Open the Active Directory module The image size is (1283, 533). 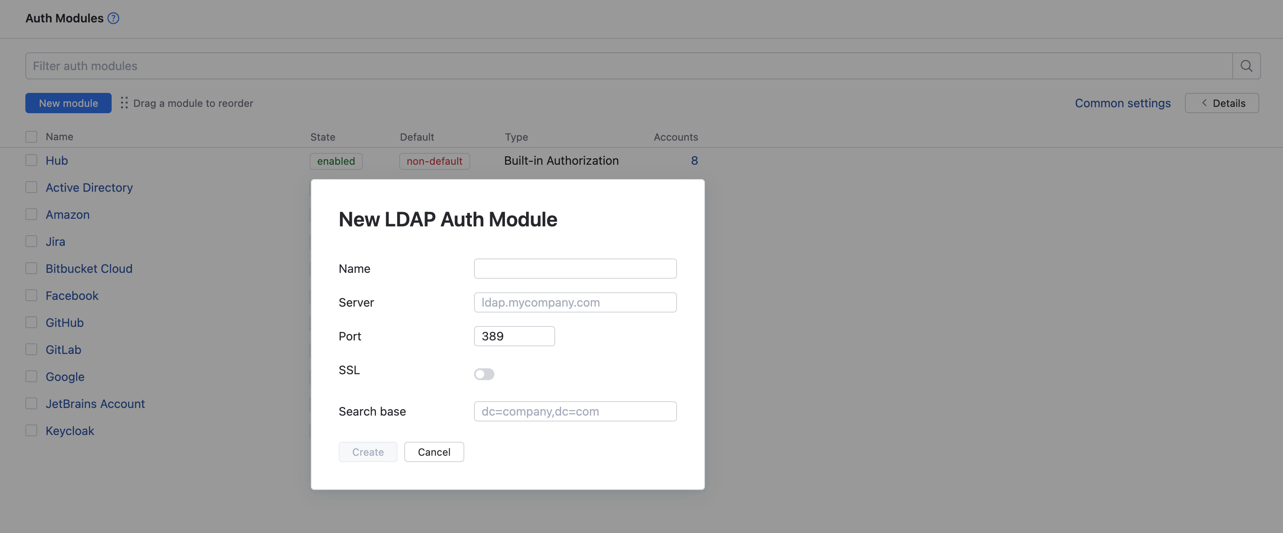89,187
